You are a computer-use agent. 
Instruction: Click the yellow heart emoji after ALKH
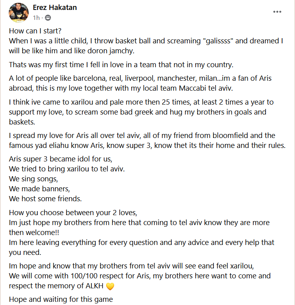110,286
